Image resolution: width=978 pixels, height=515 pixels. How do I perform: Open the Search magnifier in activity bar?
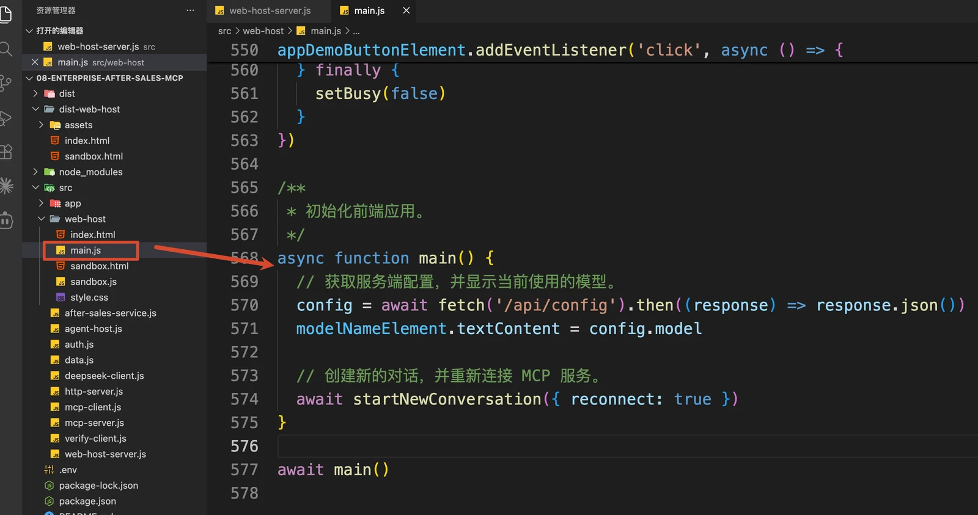[x=6, y=49]
